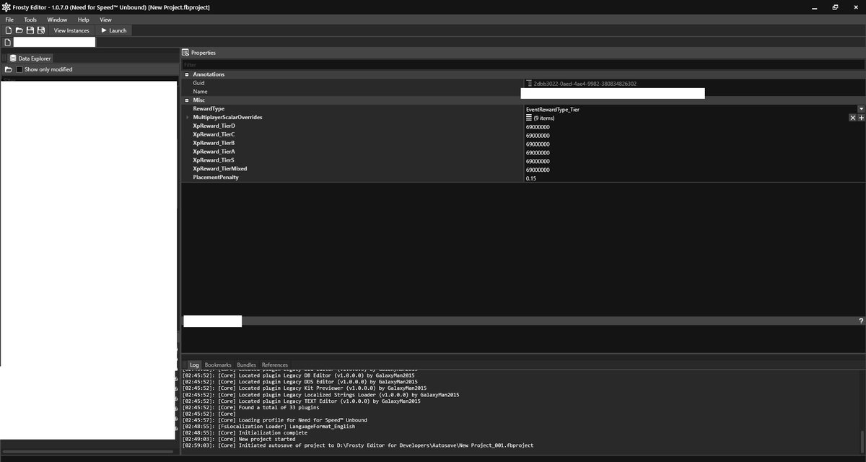
Task: Click the XpReward_TierMixed value field
Action: pyautogui.click(x=694, y=170)
